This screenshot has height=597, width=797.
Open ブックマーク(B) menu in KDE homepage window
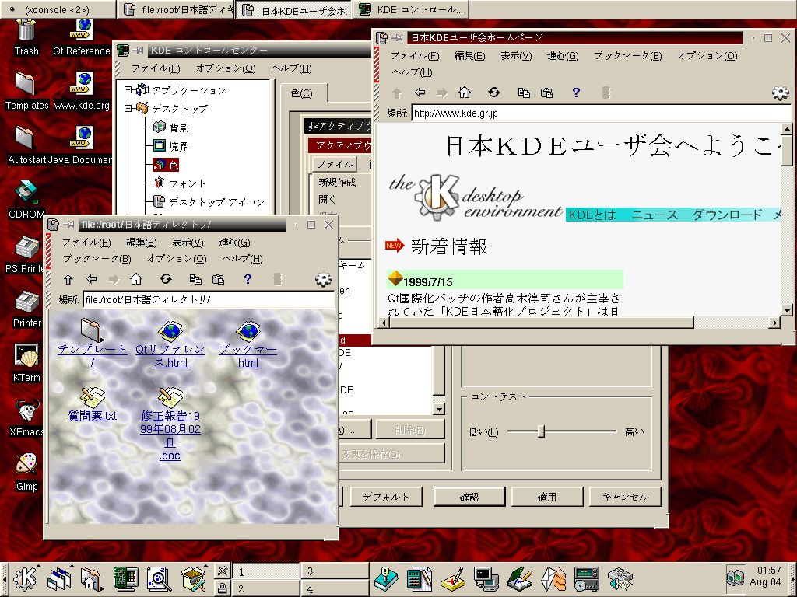point(627,56)
